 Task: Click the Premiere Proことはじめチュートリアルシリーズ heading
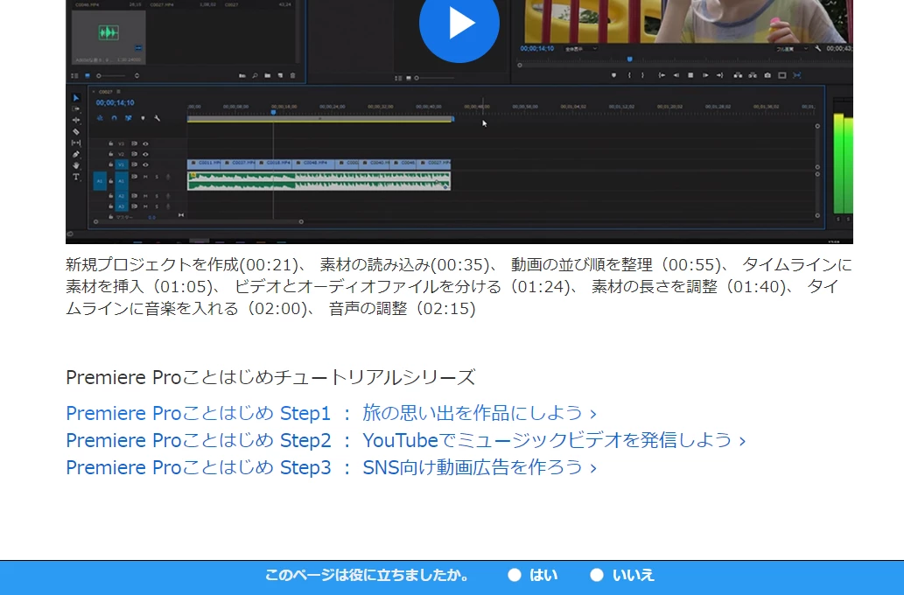(x=270, y=378)
